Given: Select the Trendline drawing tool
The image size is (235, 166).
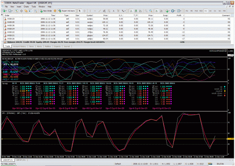Looking at the screenshot, I should pos(100,11).
